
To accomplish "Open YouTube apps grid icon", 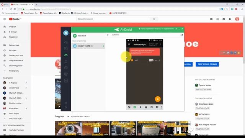I will point(217,19).
